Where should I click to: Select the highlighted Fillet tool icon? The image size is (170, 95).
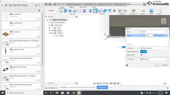coord(95,11)
